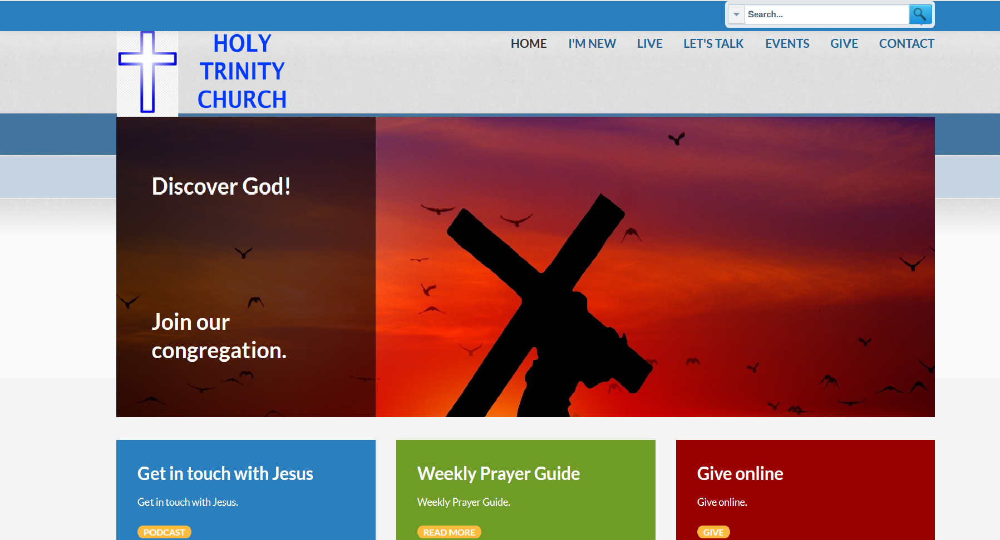
Task: Click the Get in touch with Jesus heading
Action: pyautogui.click(x=225, y=473)
